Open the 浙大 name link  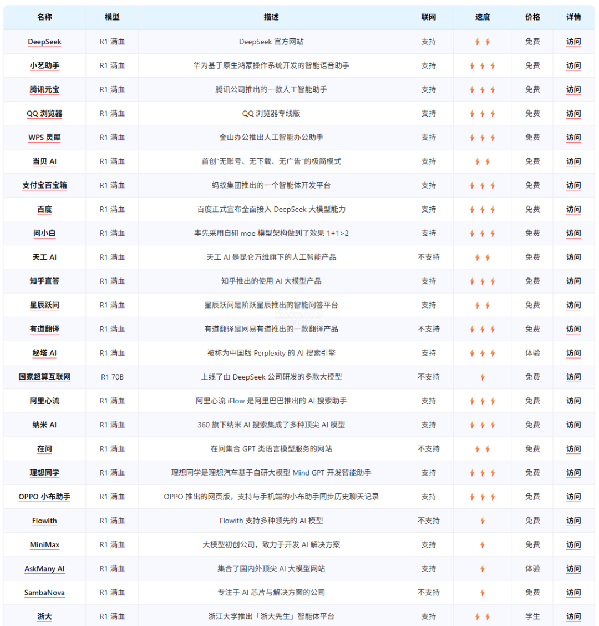(x=44, y=617)
